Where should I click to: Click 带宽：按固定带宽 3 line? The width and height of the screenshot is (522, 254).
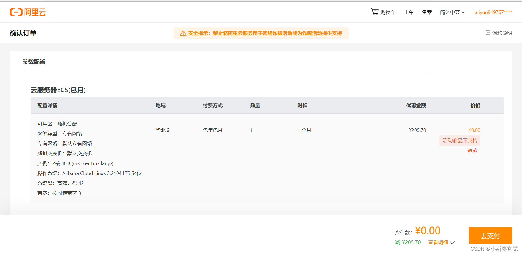[59, 193]
